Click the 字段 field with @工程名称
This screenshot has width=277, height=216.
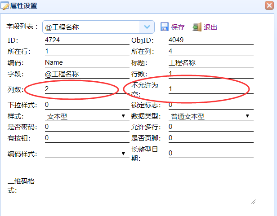pyautogui.click(x=87, y=74)
